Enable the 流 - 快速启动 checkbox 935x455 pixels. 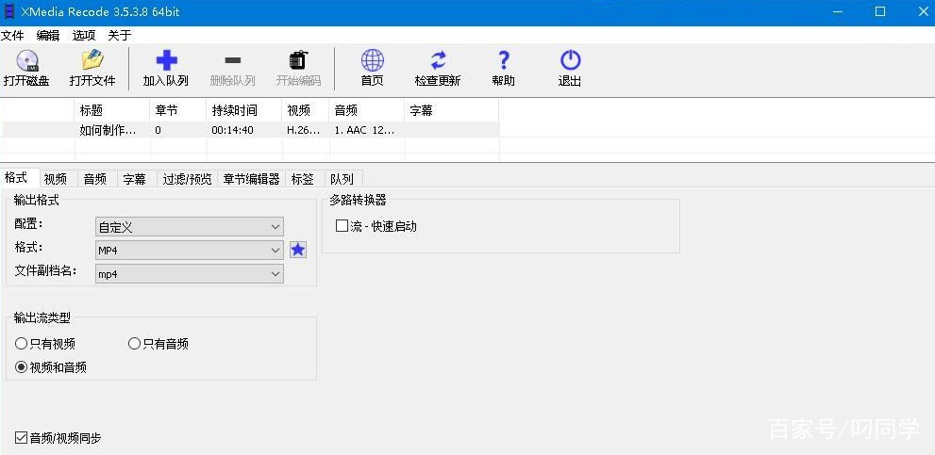point(342,226)
